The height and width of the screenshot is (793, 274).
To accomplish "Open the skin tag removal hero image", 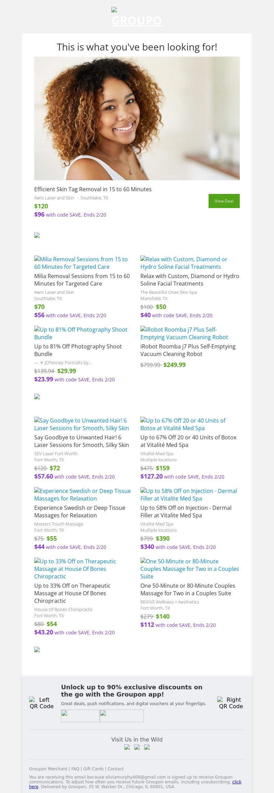I will (x=137, y=118).
